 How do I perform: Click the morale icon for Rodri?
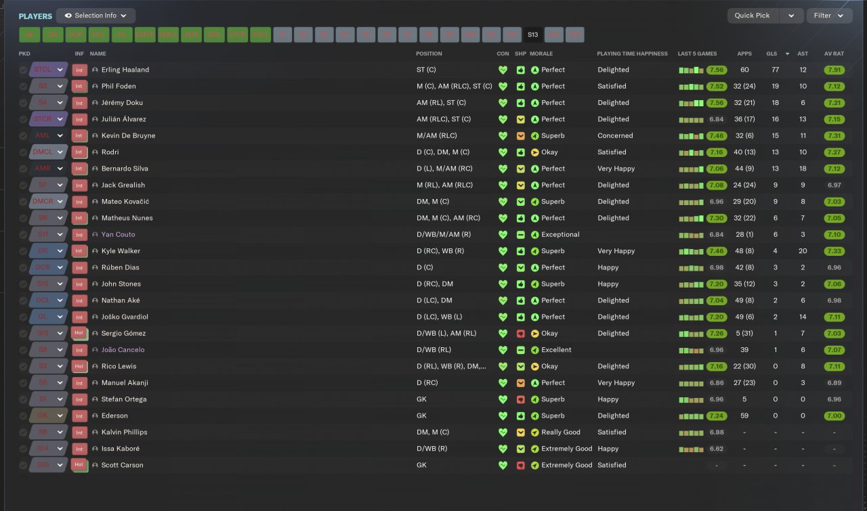point(534,152)
